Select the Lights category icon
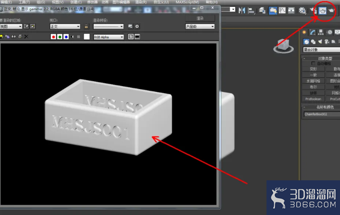The width and height of the screenshot is (340, 215). tap(320, 42)
